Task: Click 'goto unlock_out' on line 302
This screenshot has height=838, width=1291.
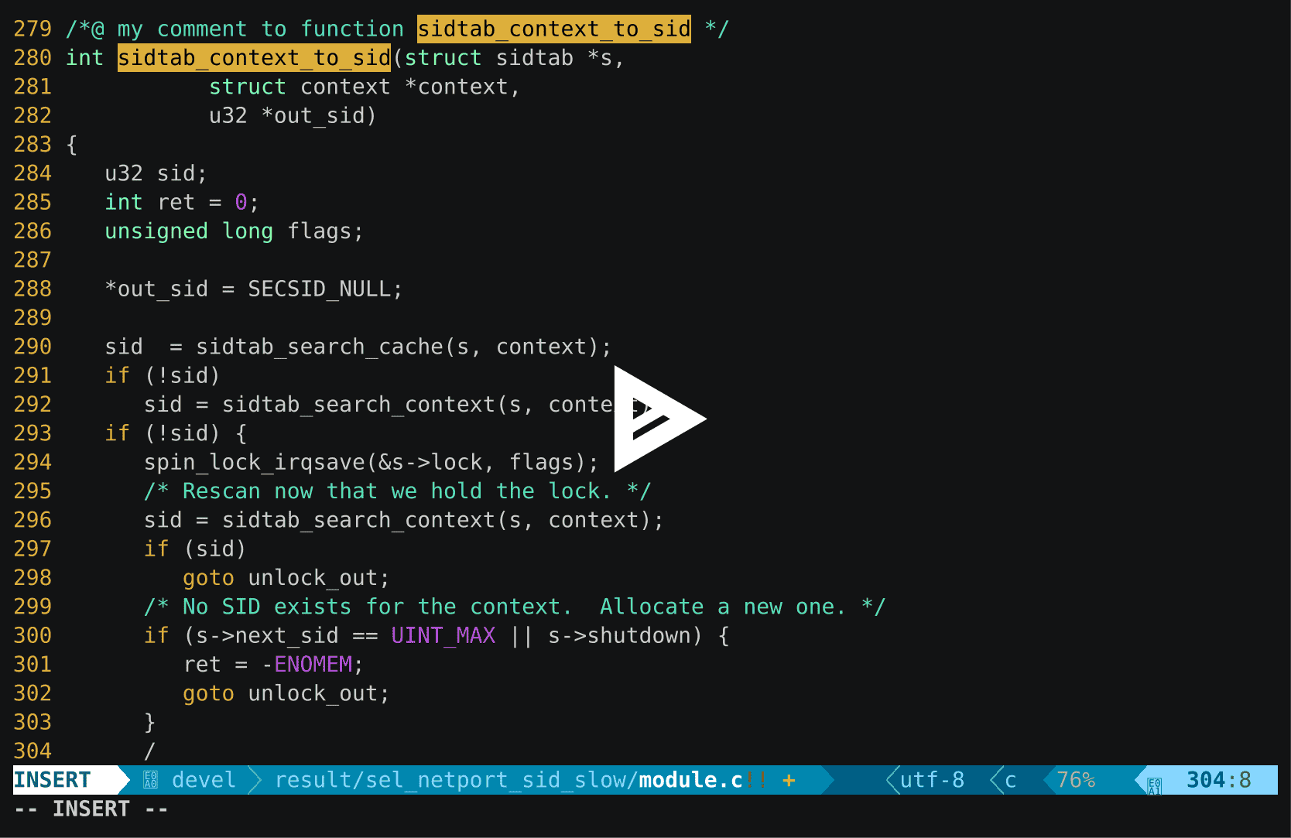Action: tap(280, 693)
